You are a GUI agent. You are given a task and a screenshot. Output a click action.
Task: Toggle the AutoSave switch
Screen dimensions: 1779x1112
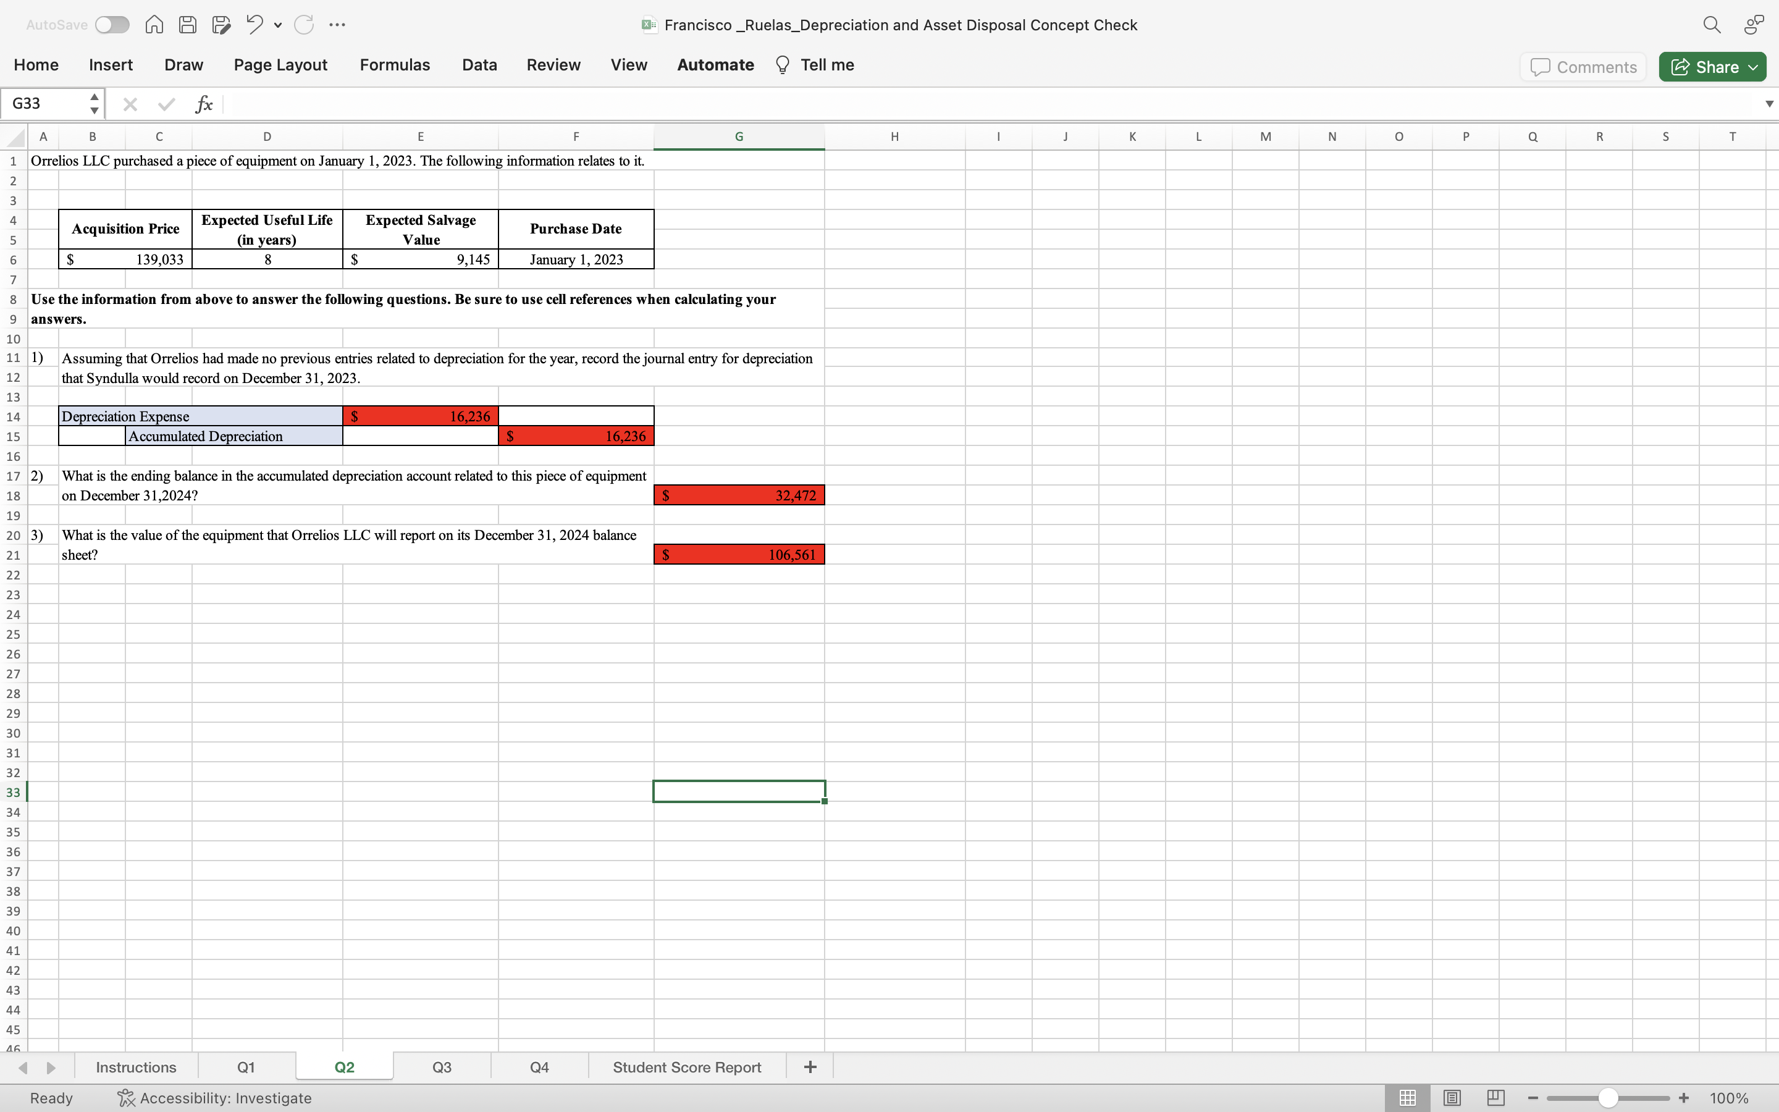coord(112,25)
